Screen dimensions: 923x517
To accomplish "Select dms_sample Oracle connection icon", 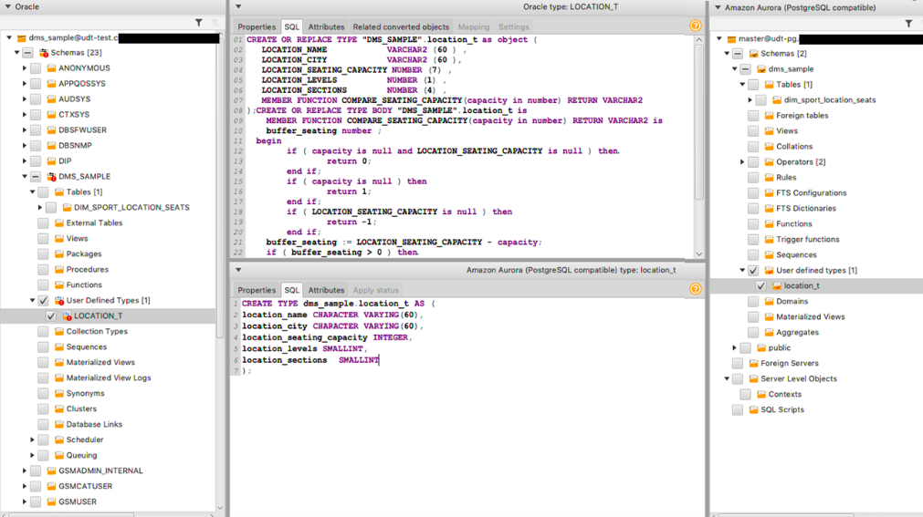I will (x=21, y=37).
